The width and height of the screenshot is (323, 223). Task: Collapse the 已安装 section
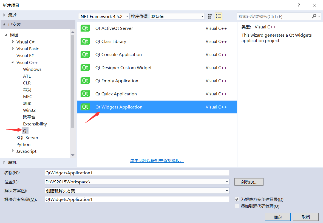tap(4, 24)
